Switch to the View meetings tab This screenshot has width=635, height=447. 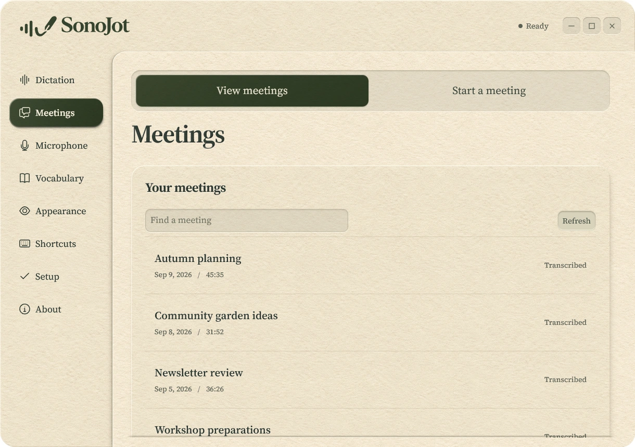tap(252, 91)
